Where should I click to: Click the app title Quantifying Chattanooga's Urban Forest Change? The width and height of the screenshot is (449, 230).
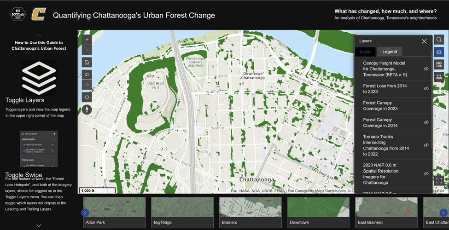point(134,15)
